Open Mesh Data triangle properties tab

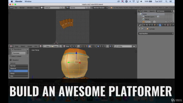click(163, 25)
